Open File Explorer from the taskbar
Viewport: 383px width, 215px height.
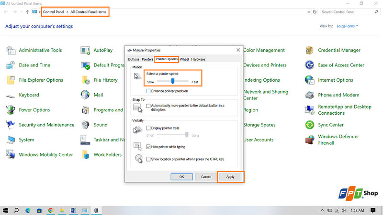(x=62, y=210)
